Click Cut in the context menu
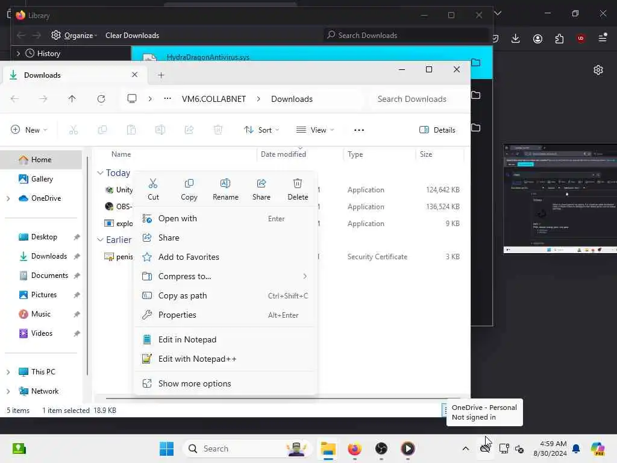The image size is (617, 463). click(153, 189)
